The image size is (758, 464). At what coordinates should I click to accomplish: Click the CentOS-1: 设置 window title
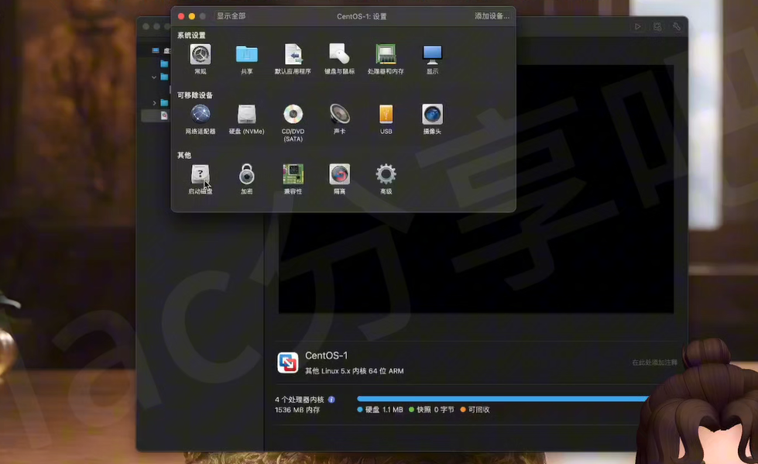coord(362,16)
